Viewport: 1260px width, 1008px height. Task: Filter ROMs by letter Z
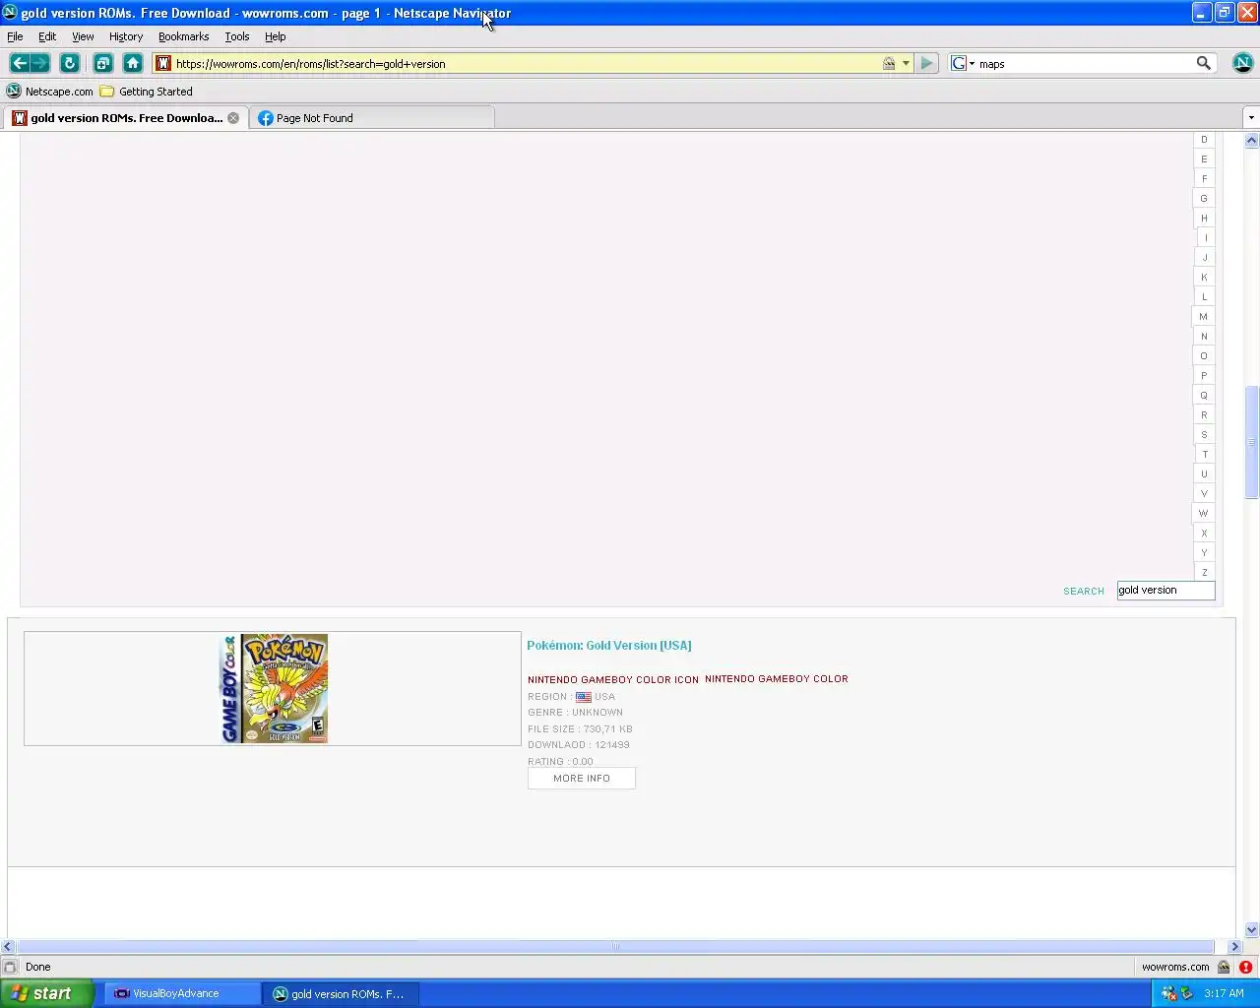click(1204, 573)
